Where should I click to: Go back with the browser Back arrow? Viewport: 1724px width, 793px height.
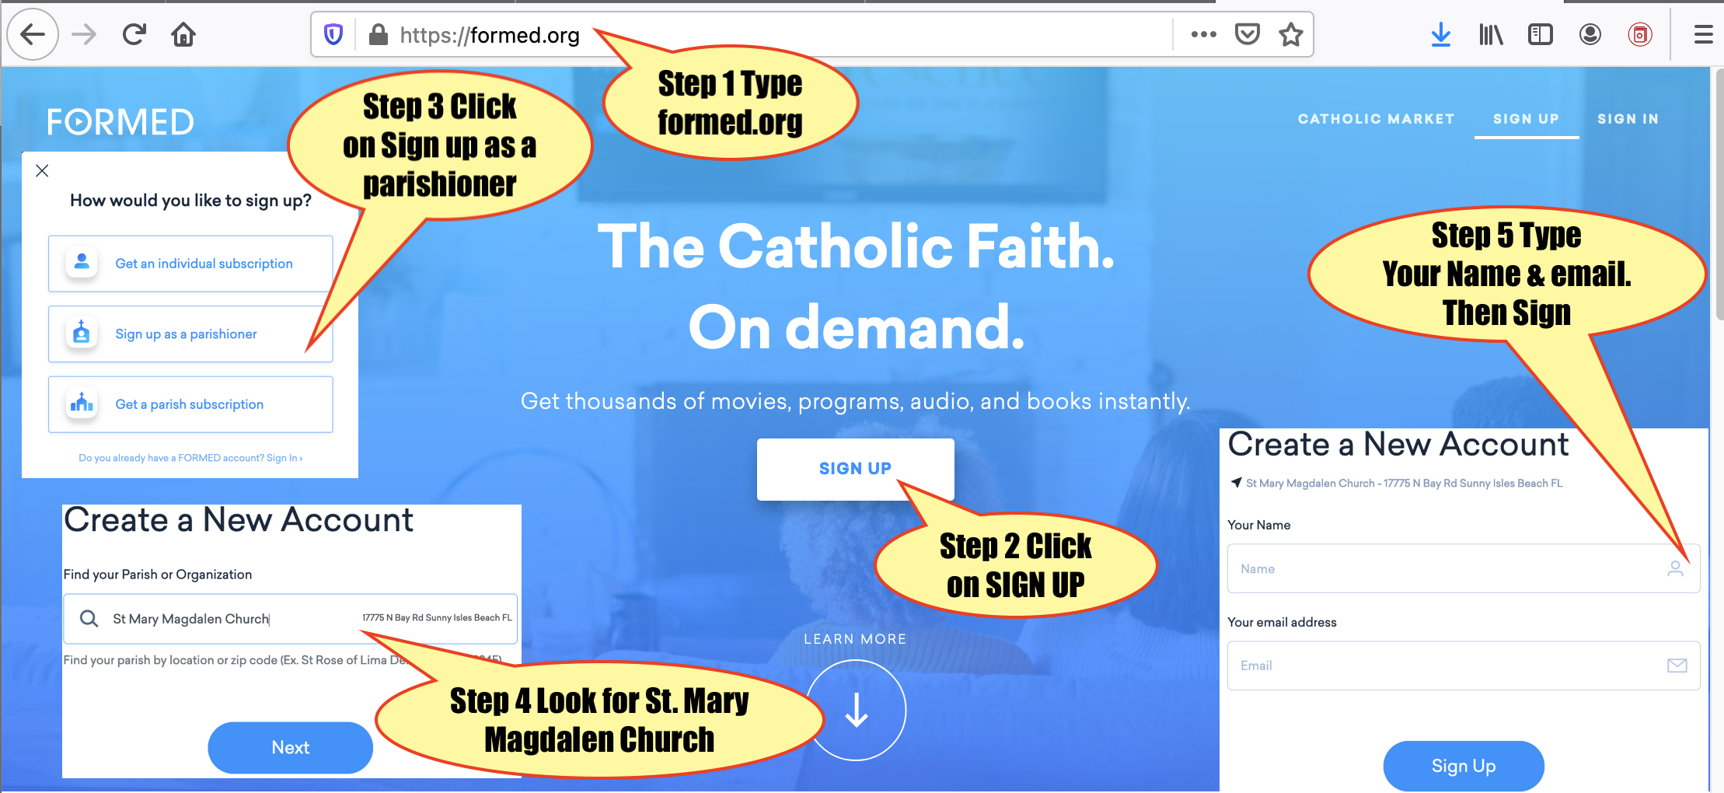[33, 34]
